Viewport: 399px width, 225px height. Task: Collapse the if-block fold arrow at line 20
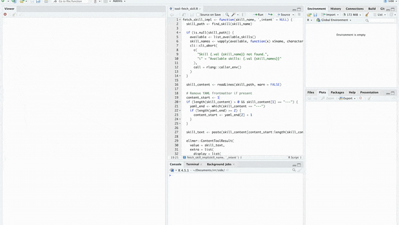click(x=180, y=102)
